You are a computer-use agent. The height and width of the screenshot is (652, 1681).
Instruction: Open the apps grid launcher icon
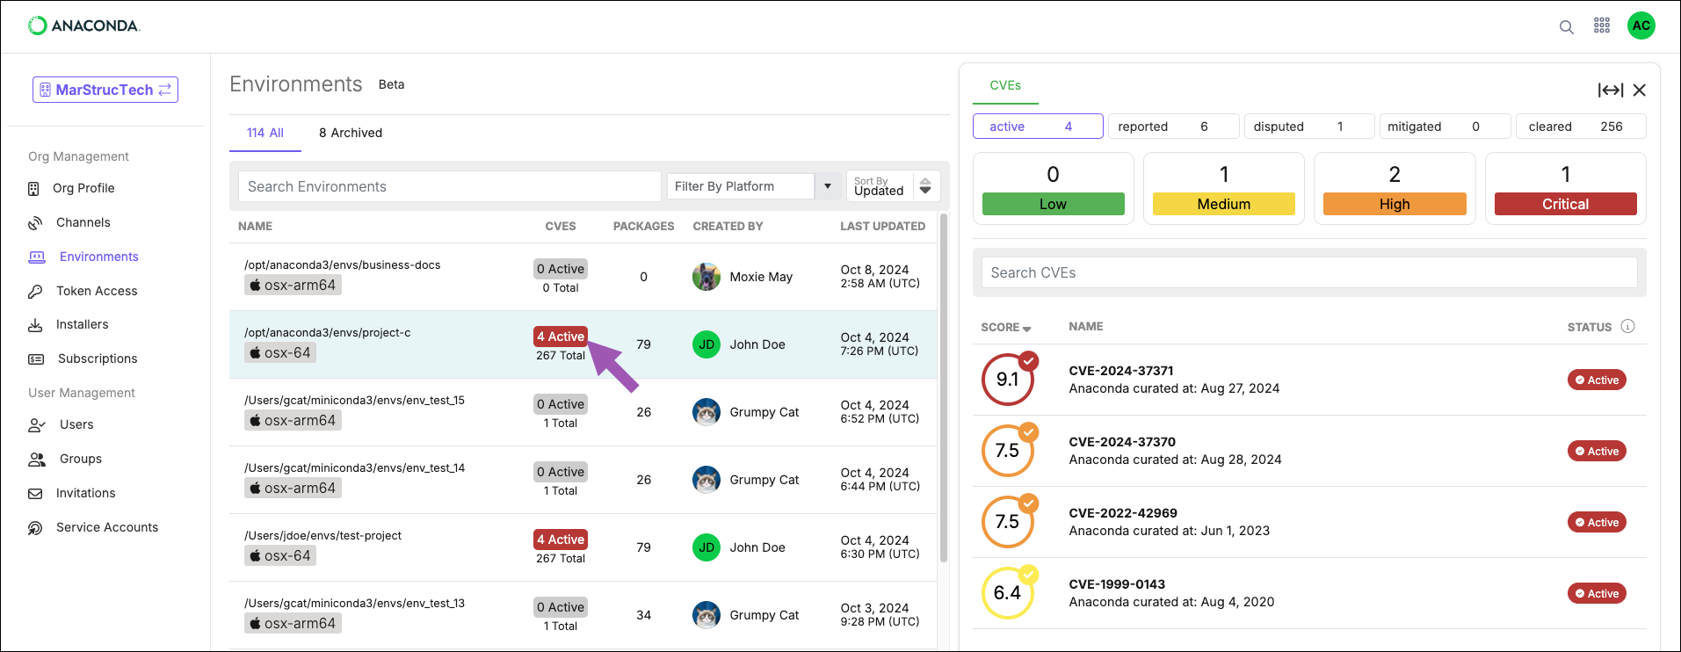[1602, 25]
